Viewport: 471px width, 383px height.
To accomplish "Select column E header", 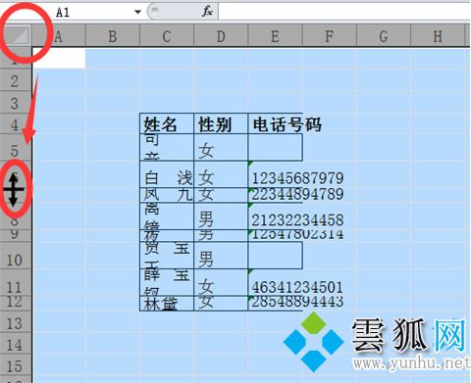I will 276,36.
